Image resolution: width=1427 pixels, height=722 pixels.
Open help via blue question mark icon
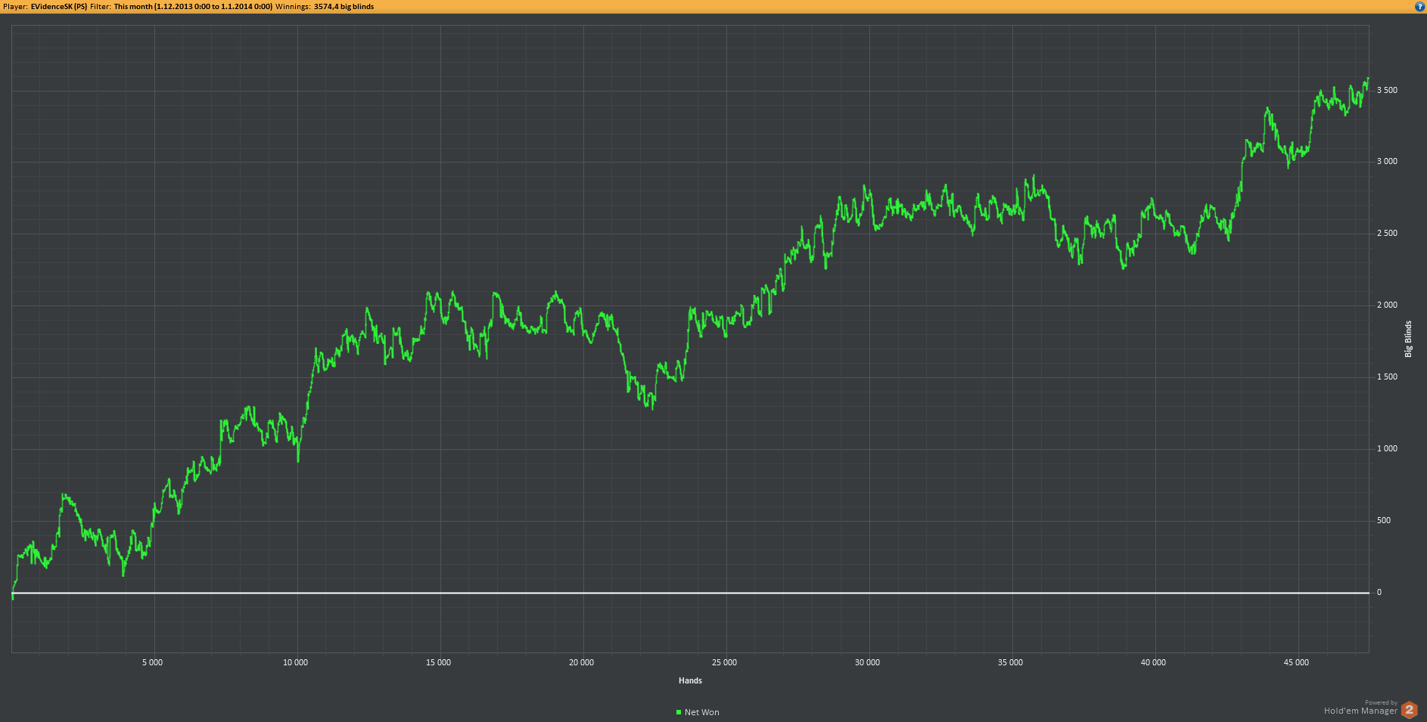tap(1419, 6)
